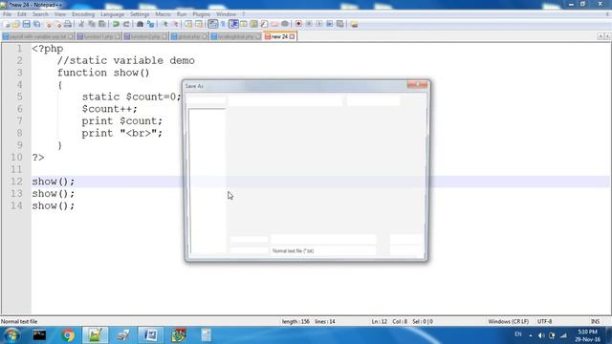Viewport: 612px width, 344px height.
Task: Click the Find binoculars icon
Action: click(x=141, y=24)
